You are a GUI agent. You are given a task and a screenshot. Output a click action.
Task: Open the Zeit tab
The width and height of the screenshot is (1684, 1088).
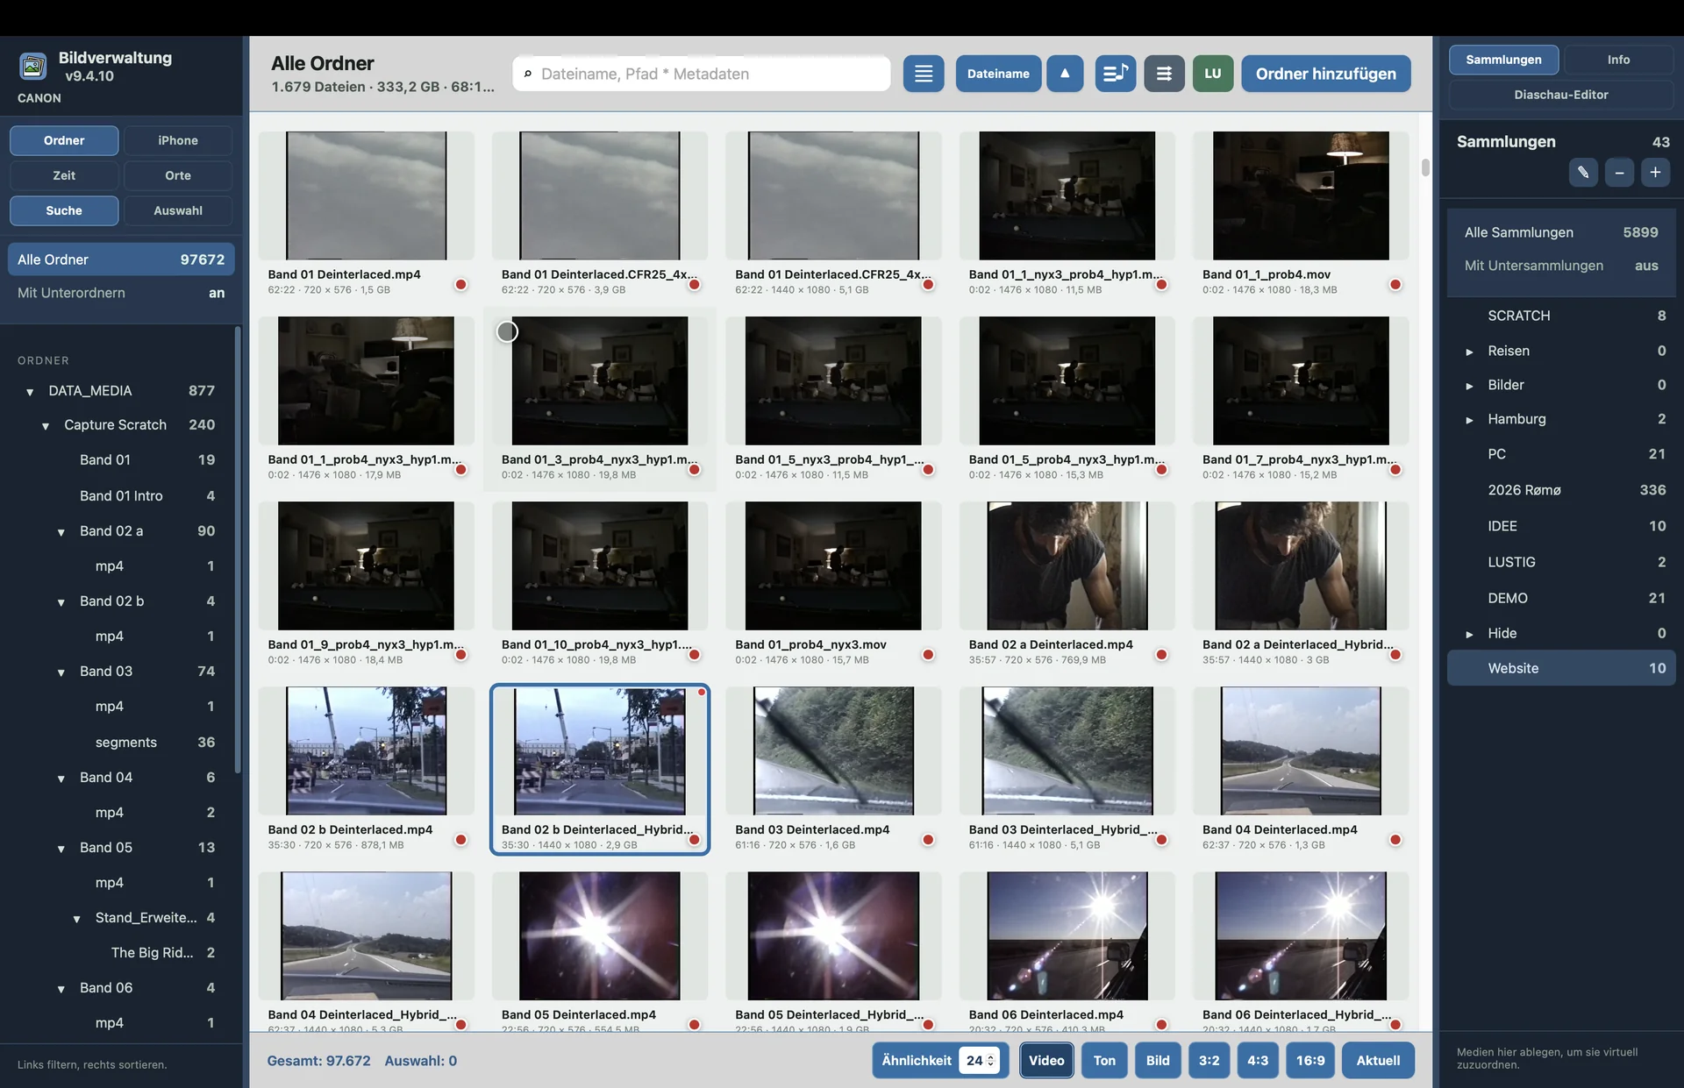point(64,175)
